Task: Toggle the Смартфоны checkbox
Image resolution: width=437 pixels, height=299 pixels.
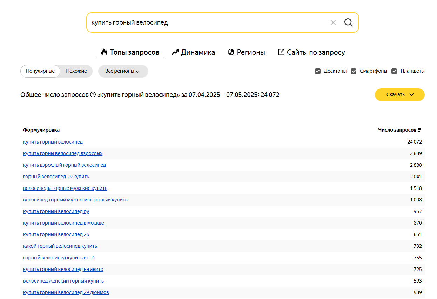Action: tap(354, 71)
